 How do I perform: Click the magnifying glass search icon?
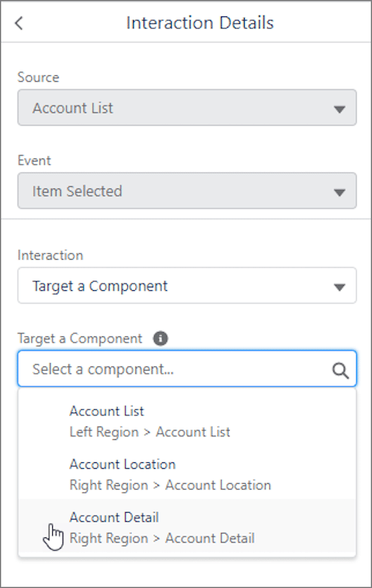(x=341, y=371)
